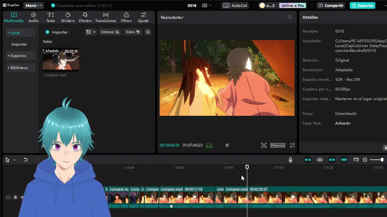This screenshot has height=217, width=387.
Task: Select the pointer selection tool
Action: click(x=8, y=160)
